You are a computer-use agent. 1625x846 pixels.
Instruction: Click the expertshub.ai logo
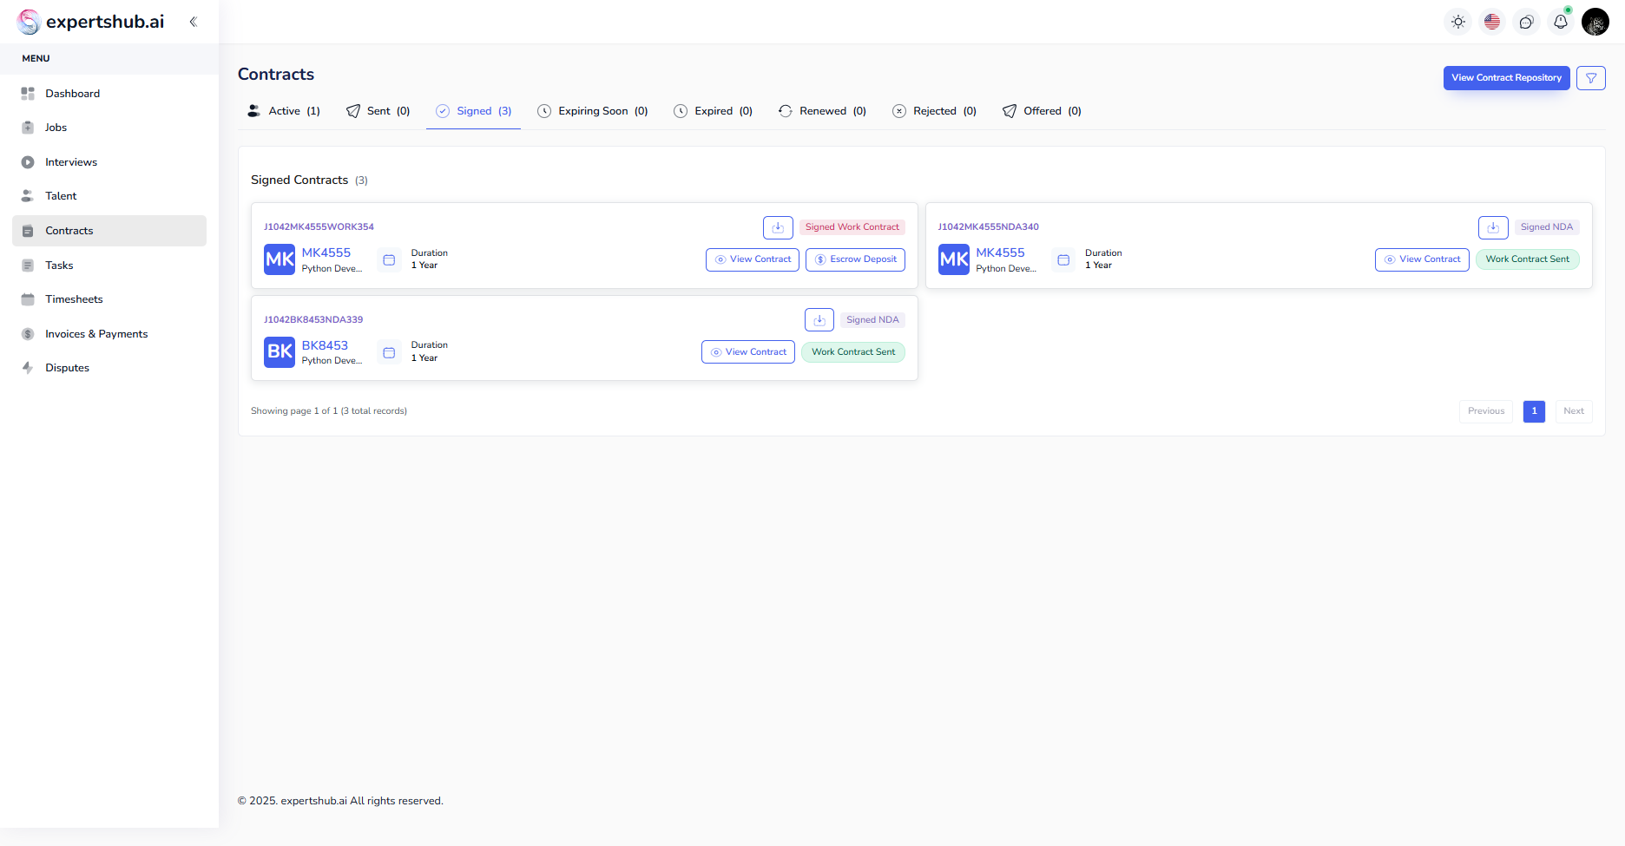91,22
